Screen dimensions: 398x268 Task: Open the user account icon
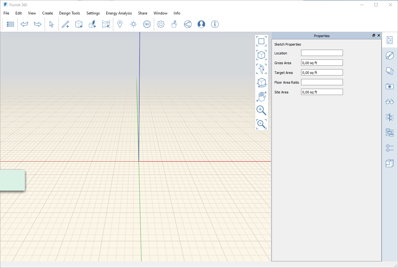click(x=201, y=24)
